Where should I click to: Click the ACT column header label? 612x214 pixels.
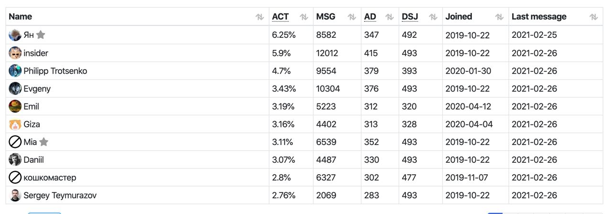pyautogui.click(x=280, y=17)
